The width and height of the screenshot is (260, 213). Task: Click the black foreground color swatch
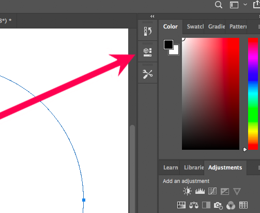(169, 45)
